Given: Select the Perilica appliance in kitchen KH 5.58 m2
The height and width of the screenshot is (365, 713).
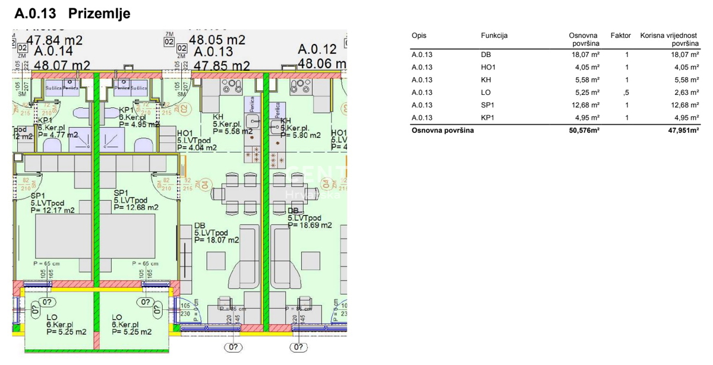Looking at the screenshot, I should click(252, 106).
